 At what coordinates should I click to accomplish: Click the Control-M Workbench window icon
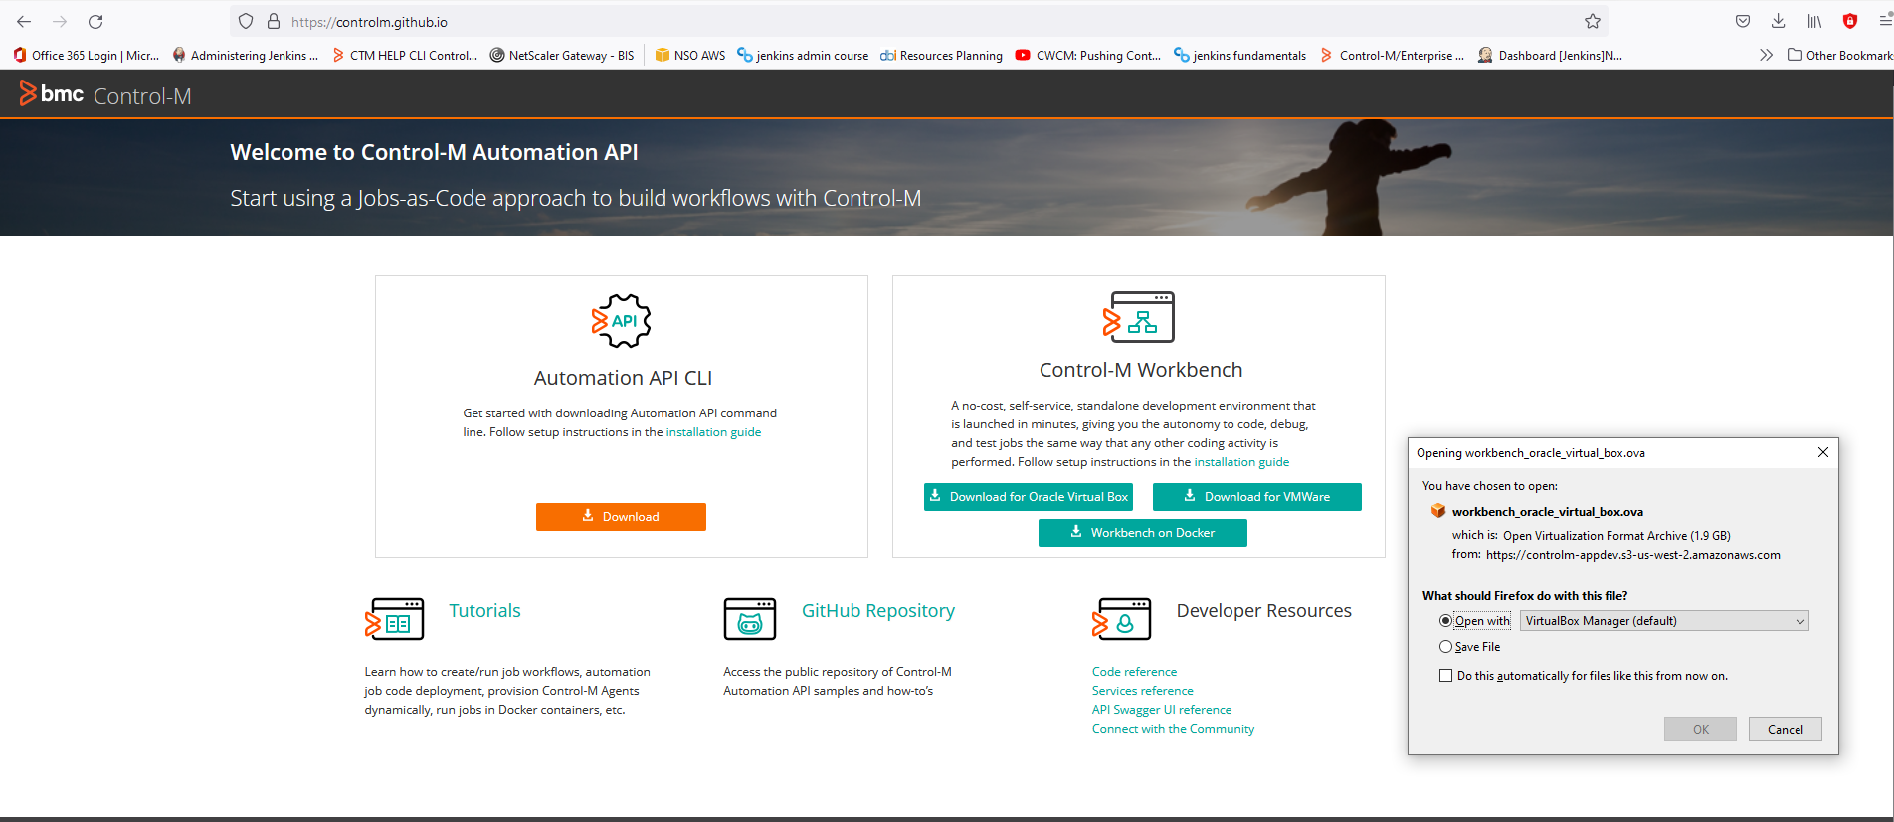(x=1139, y=317)
